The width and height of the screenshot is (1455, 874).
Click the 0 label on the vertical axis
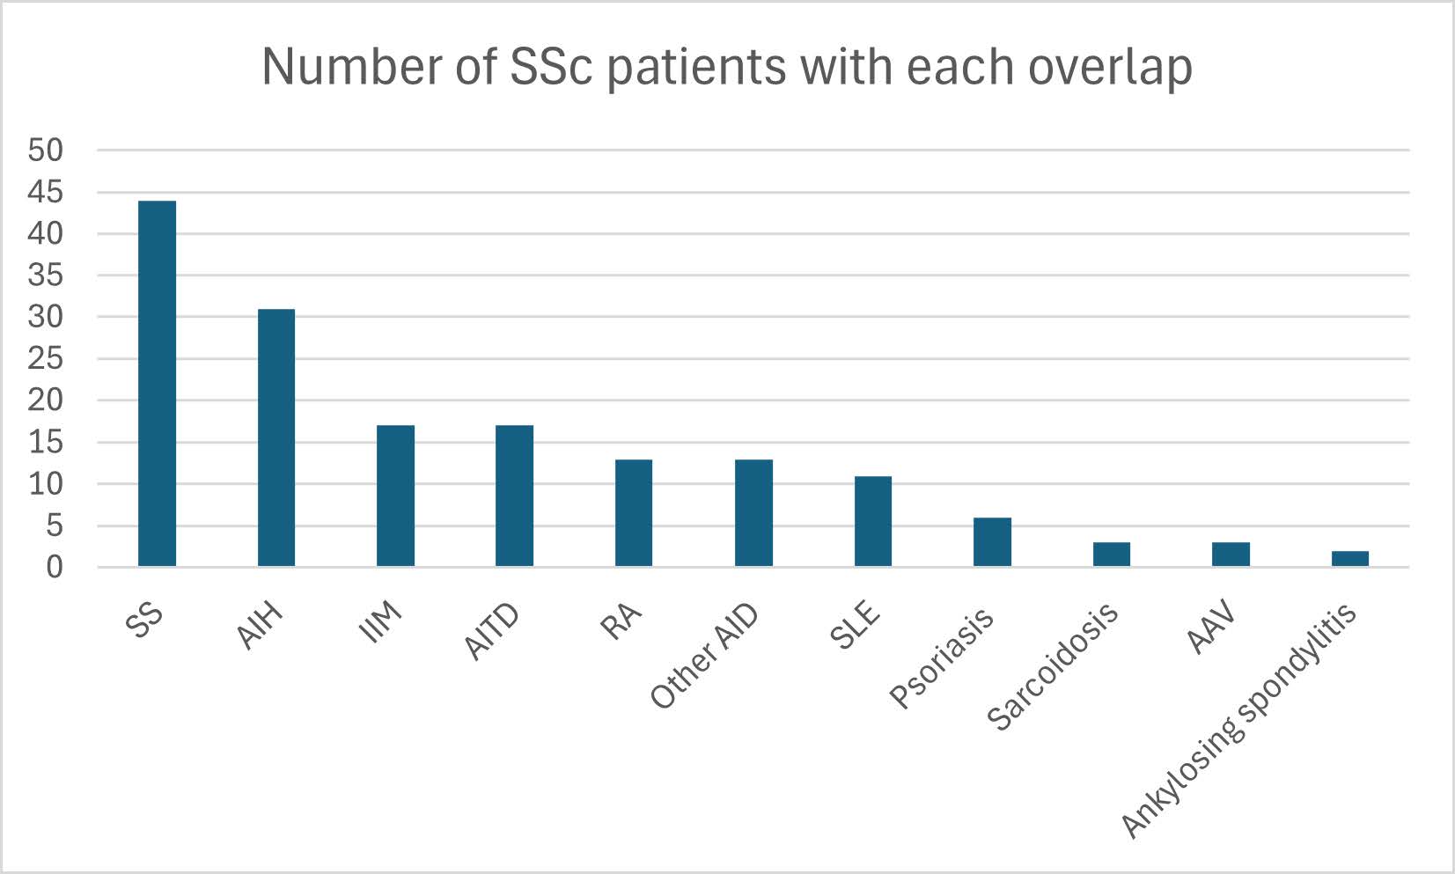55,568
